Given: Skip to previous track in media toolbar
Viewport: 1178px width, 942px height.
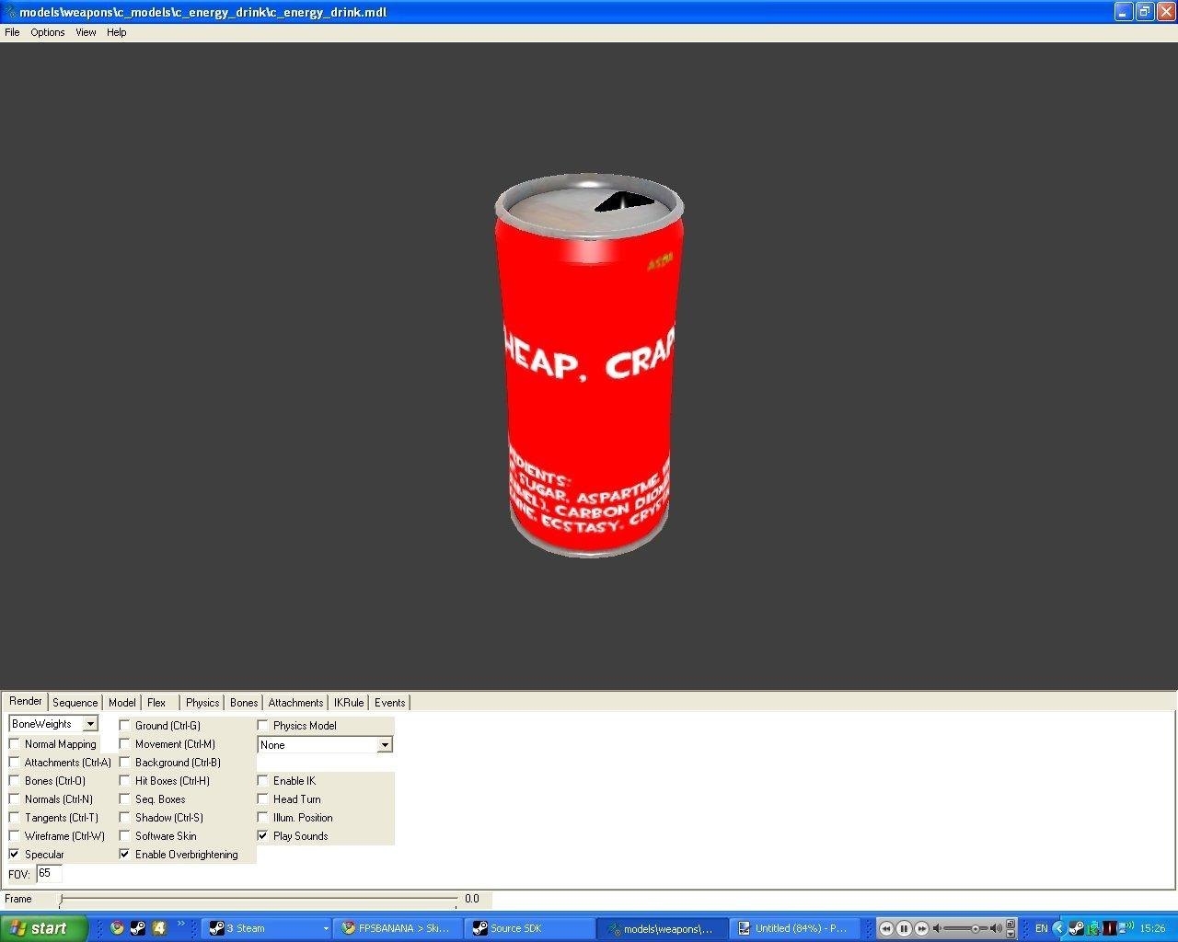Looking at the screenshot, I should click(x=886, y=928).
